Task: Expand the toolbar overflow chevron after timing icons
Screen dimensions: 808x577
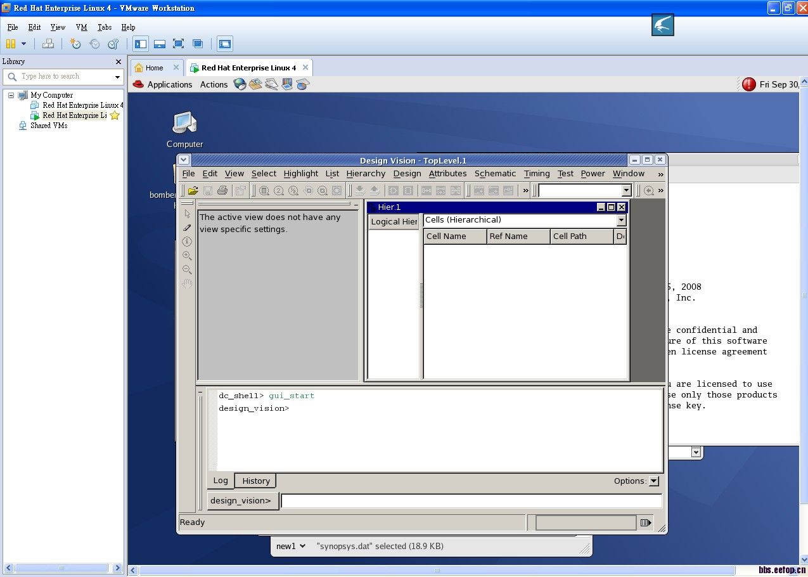Action: (x=525, y=190)
